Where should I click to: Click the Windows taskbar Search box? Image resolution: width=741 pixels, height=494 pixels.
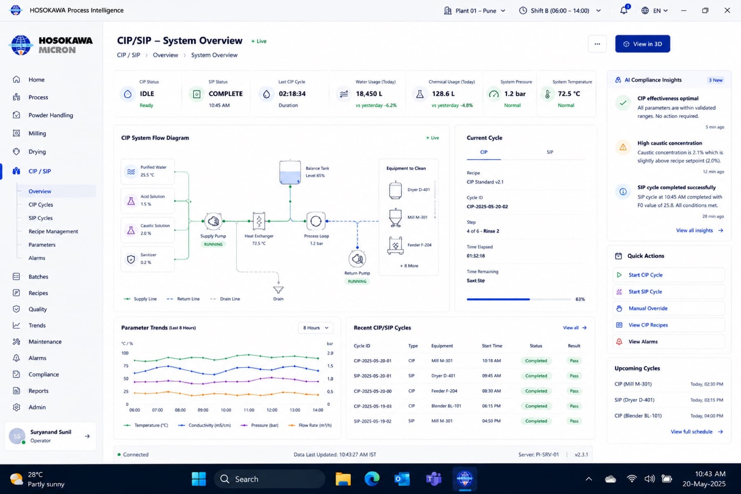270,479
